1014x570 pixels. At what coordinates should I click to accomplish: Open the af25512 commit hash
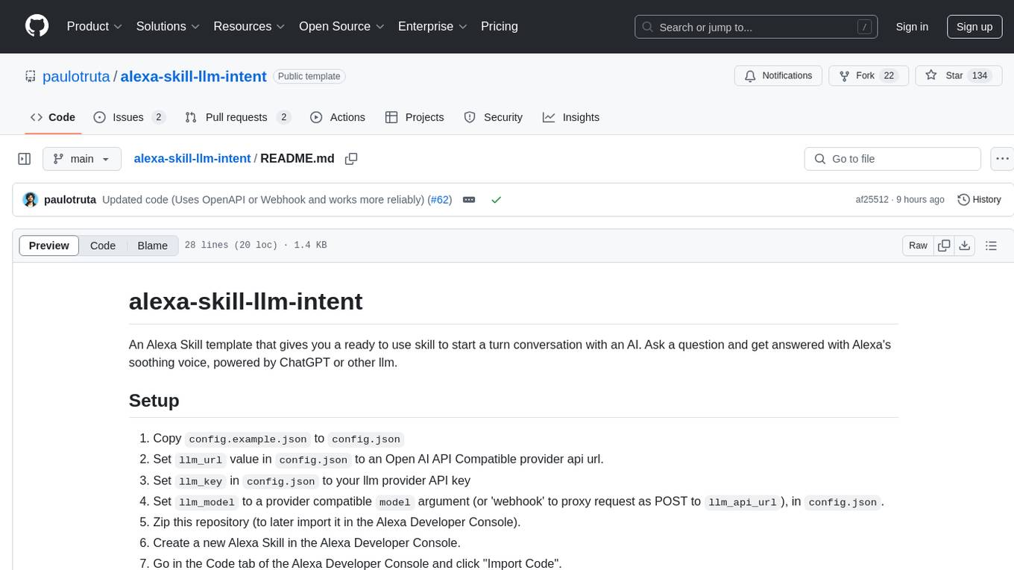coord(872,200)
